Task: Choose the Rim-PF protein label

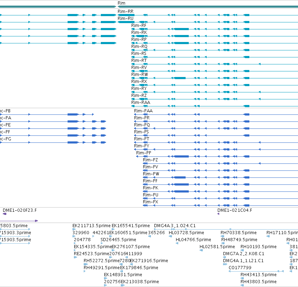Action: (150, 181)
